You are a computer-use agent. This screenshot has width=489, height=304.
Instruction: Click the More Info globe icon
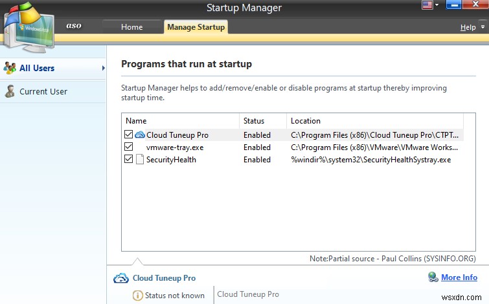(x=433, y=277)
